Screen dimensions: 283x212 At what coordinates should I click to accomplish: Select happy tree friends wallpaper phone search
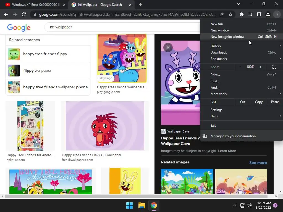(48, 87)
